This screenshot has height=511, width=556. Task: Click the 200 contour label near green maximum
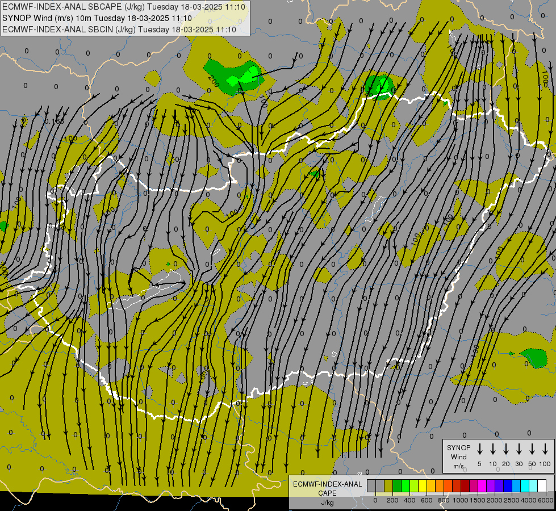coord(214,82)
